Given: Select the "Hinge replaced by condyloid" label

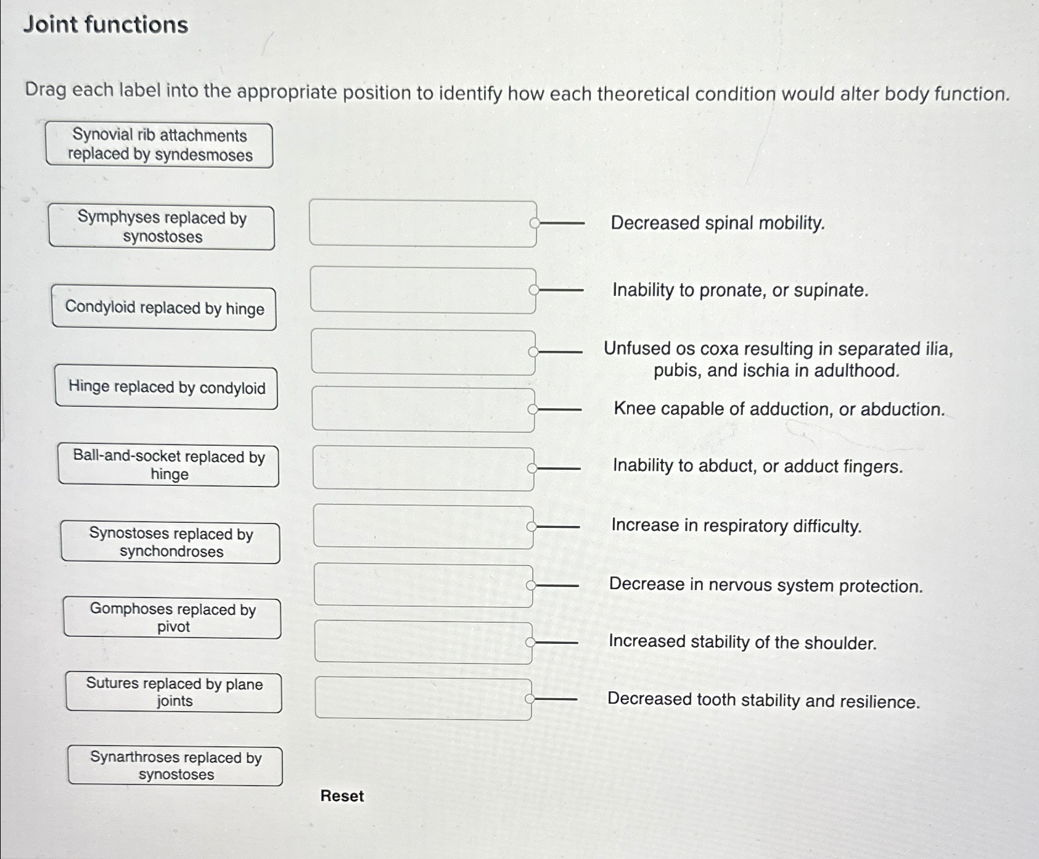Looking at the screenshot, I should [165, 388].
